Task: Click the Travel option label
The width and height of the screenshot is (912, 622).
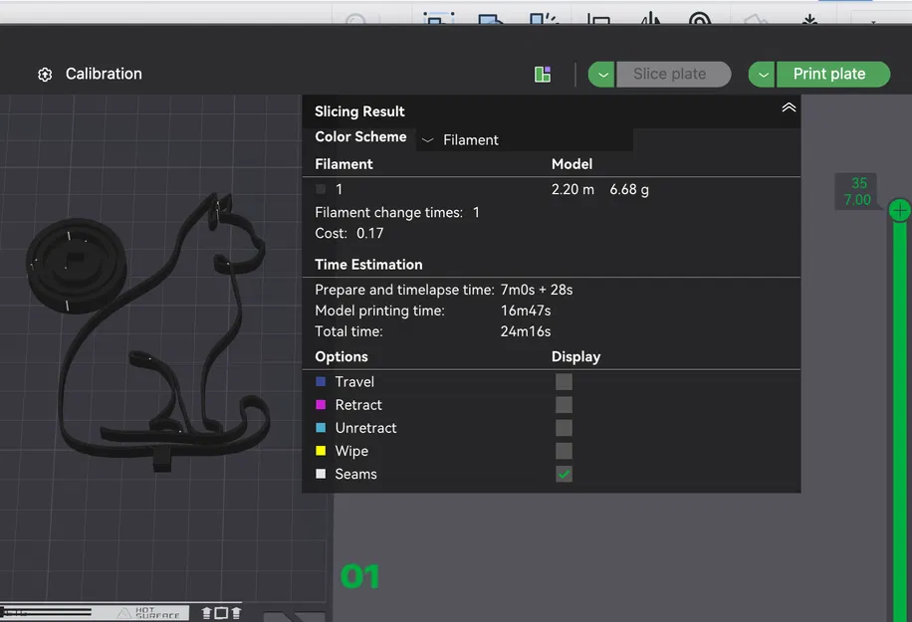Action: (x=354, y=382)
